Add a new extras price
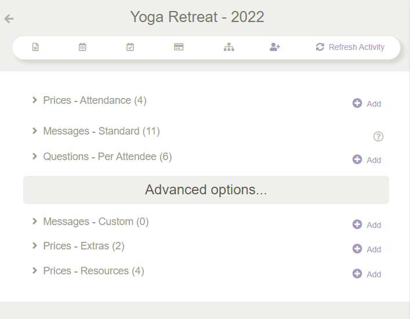410x319 pixels. tap(367, 249)
